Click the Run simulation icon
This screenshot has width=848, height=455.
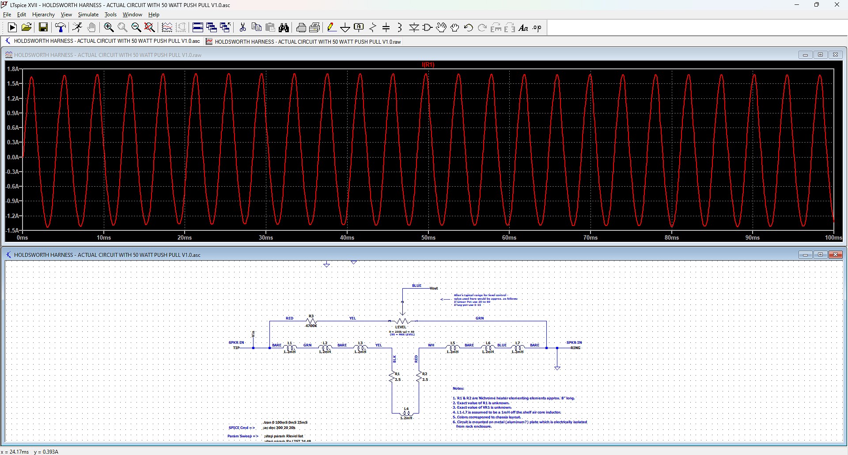(77, 28)
